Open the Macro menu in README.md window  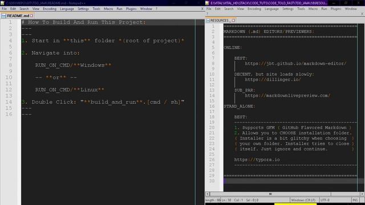tap(108, 9)
